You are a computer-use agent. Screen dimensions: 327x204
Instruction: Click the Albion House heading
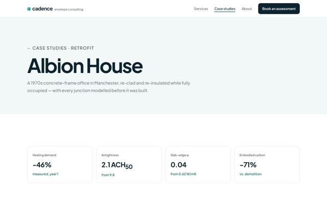click(85, 66)
